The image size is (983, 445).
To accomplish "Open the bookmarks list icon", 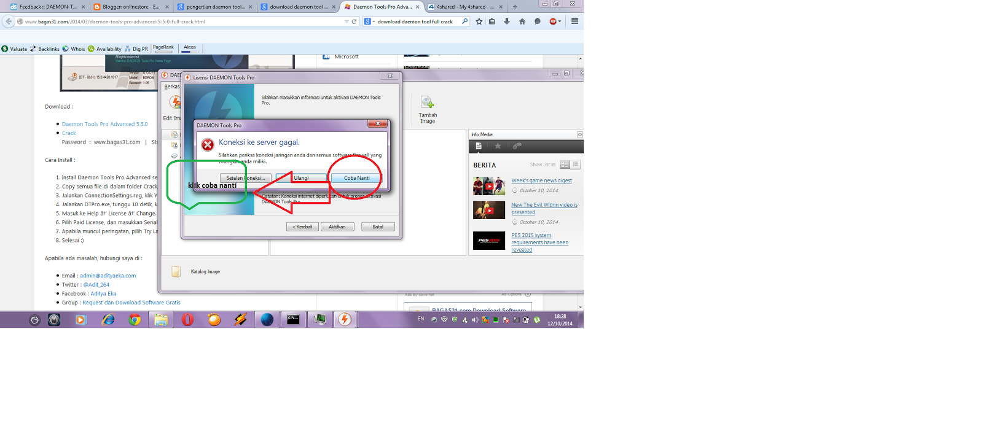I will click(x=492, y=21).
